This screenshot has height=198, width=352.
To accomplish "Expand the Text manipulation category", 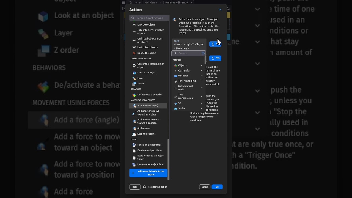I will tap(189, 96).
